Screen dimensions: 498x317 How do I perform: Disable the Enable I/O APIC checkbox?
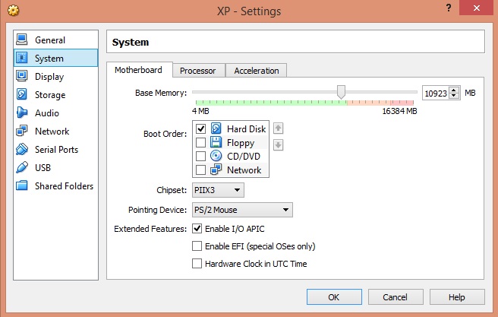197,228
